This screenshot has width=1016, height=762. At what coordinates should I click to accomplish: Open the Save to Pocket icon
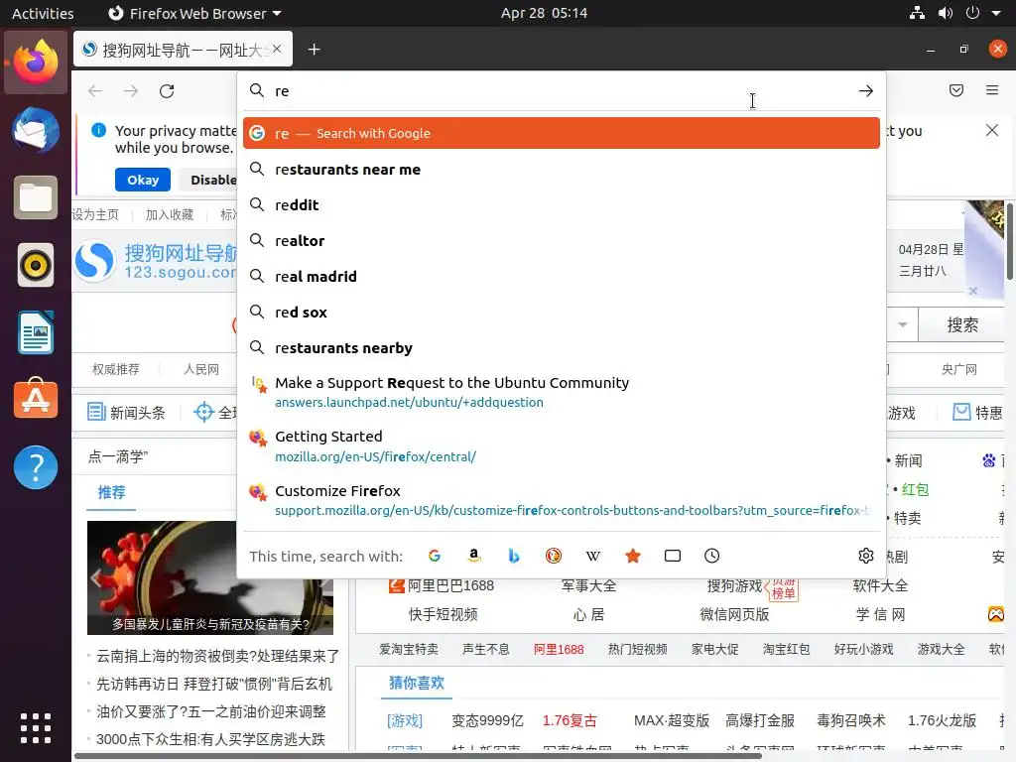956,90
